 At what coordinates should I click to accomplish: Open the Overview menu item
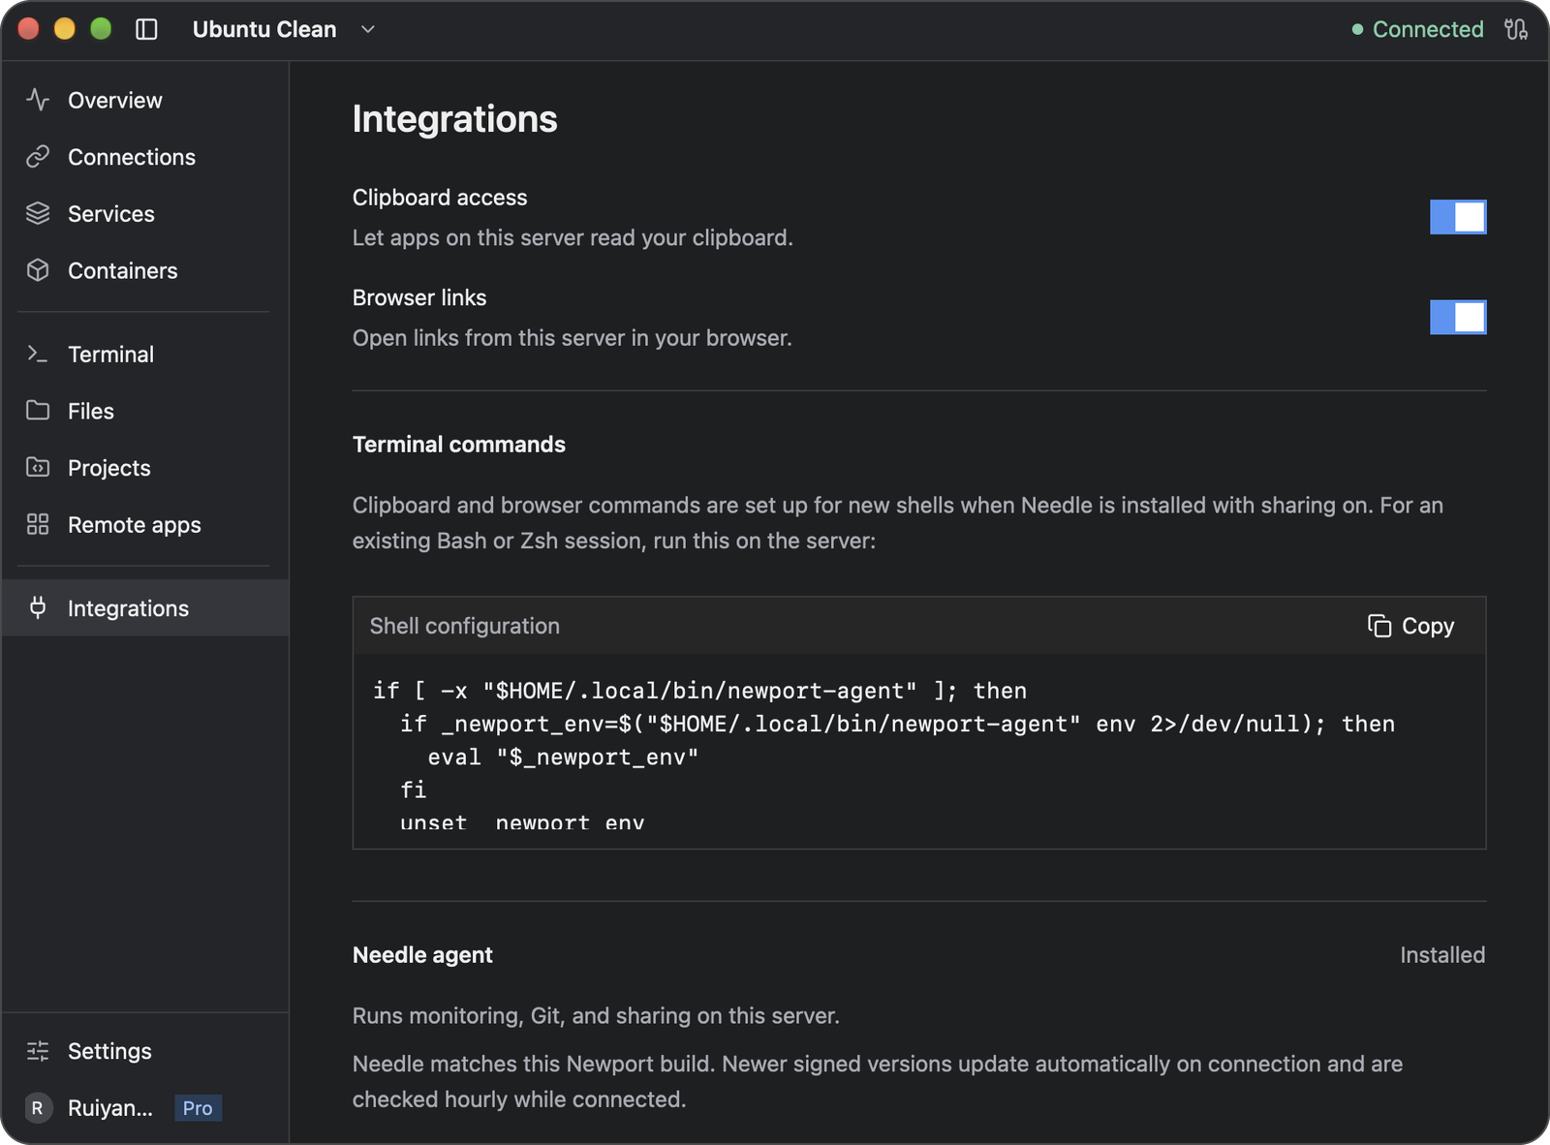tap(145, 100)
